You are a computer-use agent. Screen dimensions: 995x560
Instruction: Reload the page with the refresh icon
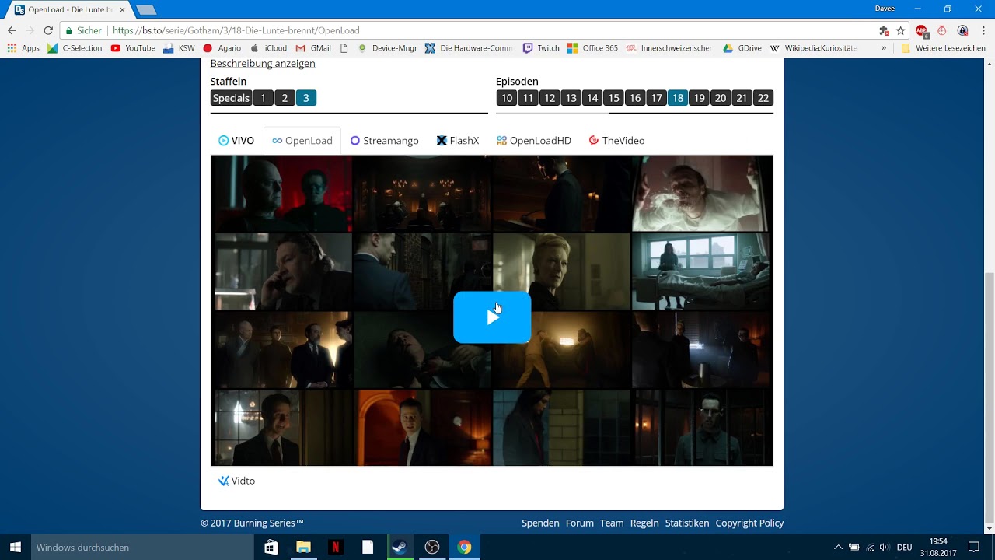pos(48,30)
